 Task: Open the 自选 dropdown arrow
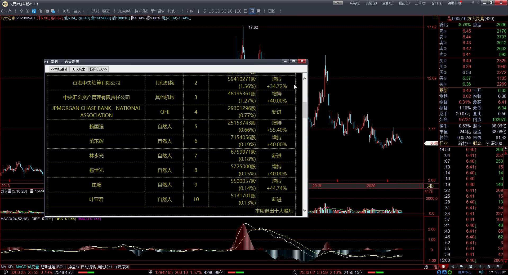83,11
